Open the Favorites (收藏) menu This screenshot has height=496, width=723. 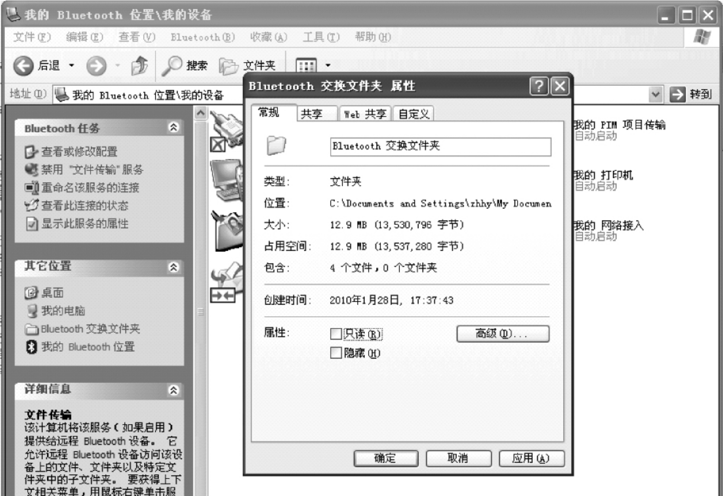tap(269, 37)
